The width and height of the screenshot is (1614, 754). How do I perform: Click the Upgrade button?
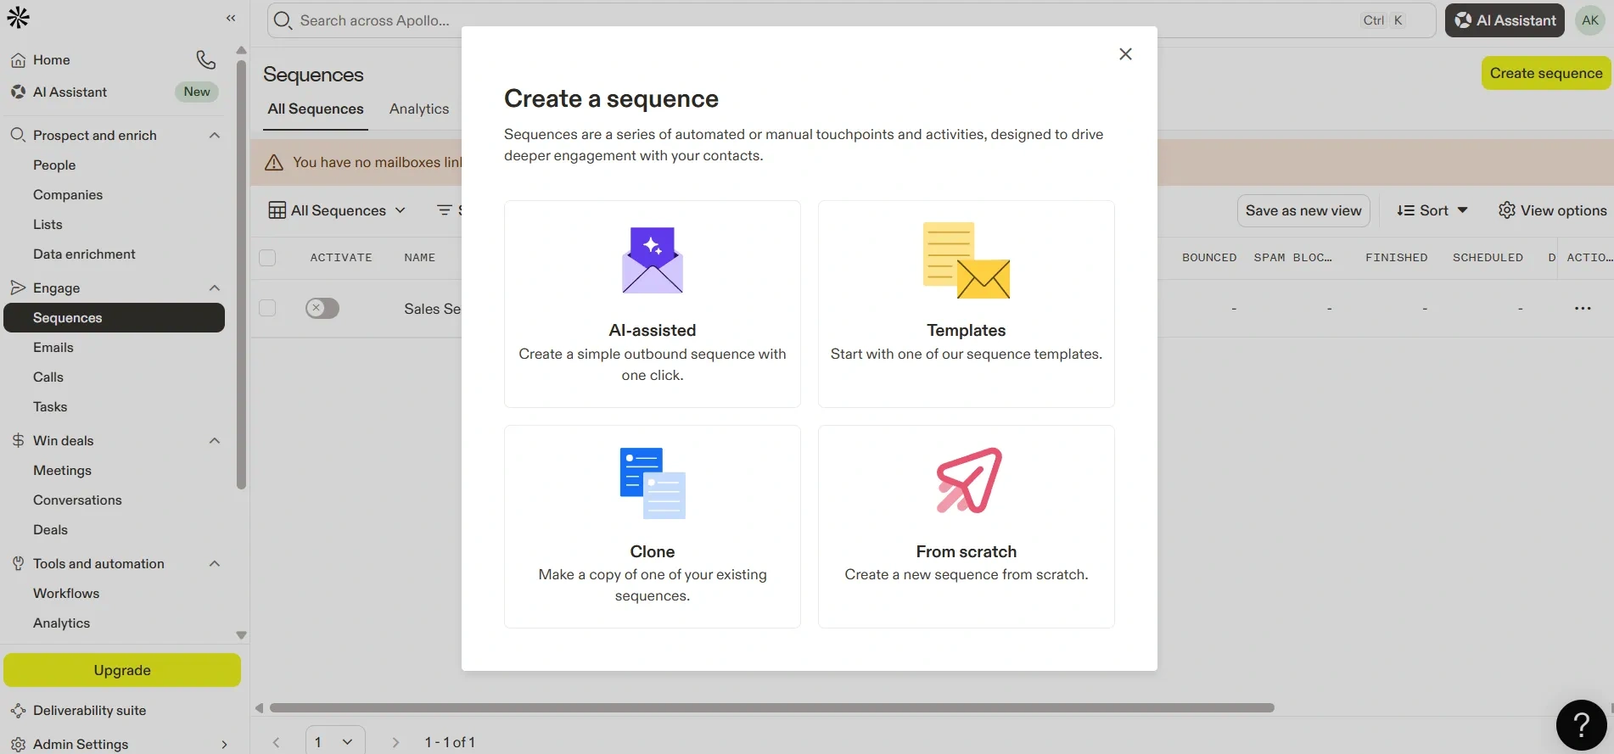click(122, 670)
